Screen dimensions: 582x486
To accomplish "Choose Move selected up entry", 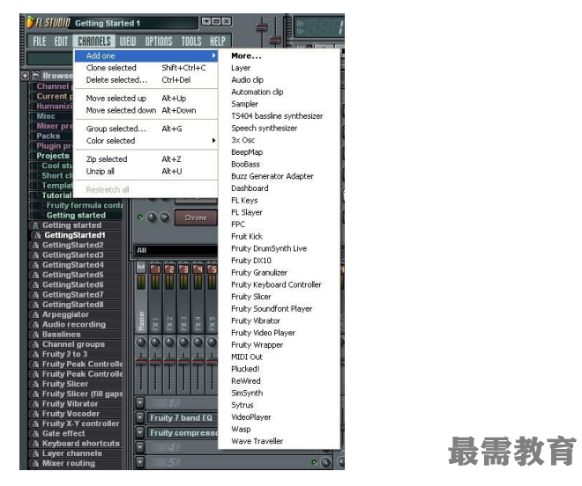I will coord(146,99).
